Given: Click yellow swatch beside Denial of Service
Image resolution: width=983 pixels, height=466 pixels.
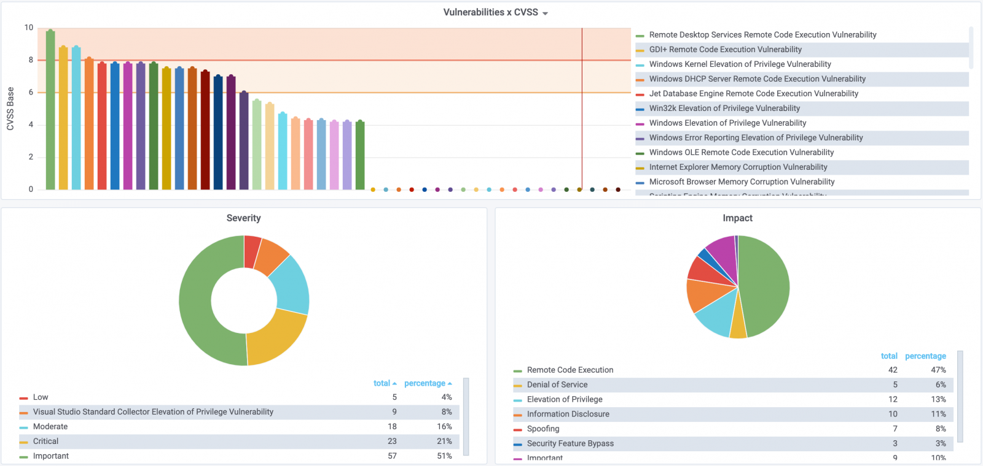Looking at the screenshot, I should click(x=517, y=386).
